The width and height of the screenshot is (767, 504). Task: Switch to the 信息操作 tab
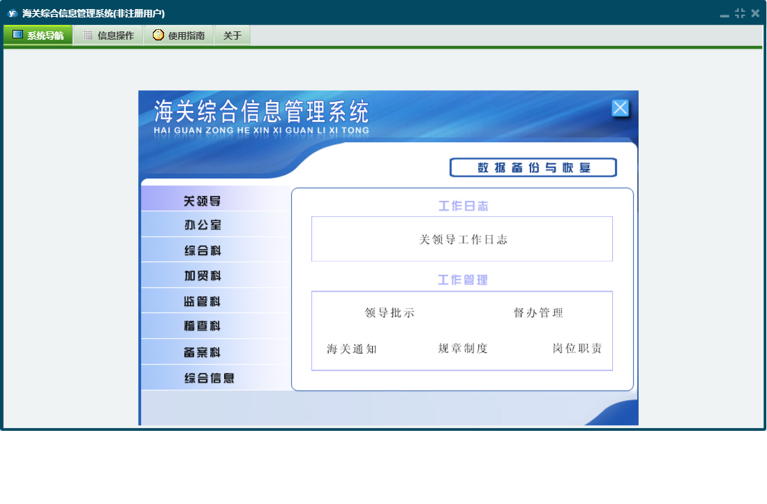(108, 36)
